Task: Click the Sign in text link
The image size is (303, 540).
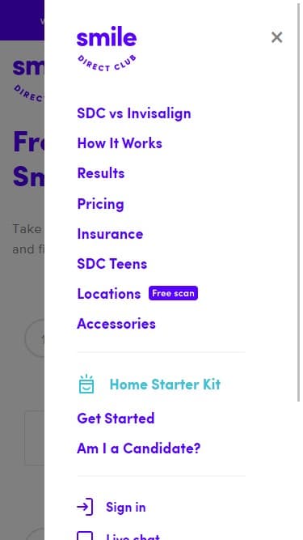Action: [126, 508]
